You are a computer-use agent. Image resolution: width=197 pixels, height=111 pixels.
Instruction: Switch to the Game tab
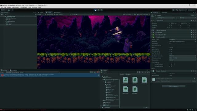pos(49,13)
